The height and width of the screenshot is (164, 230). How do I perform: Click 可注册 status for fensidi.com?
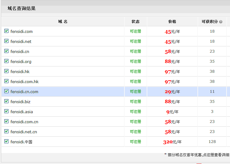[135, 31]
